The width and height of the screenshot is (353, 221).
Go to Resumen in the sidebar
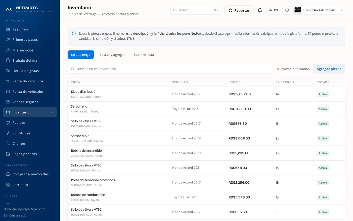[x=30, y=29]
